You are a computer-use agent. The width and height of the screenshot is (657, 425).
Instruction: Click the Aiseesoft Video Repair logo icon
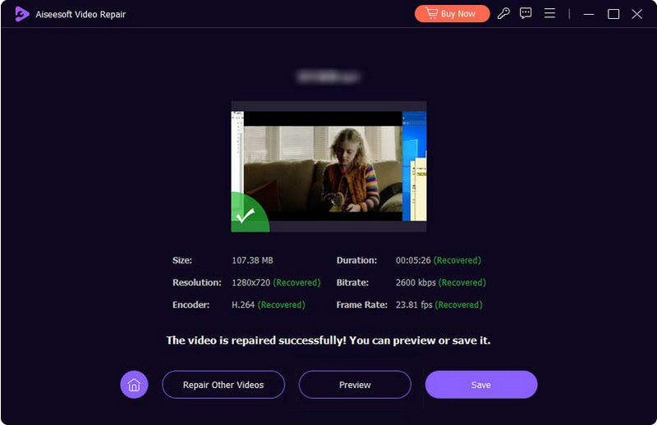[x=22, y=14]
